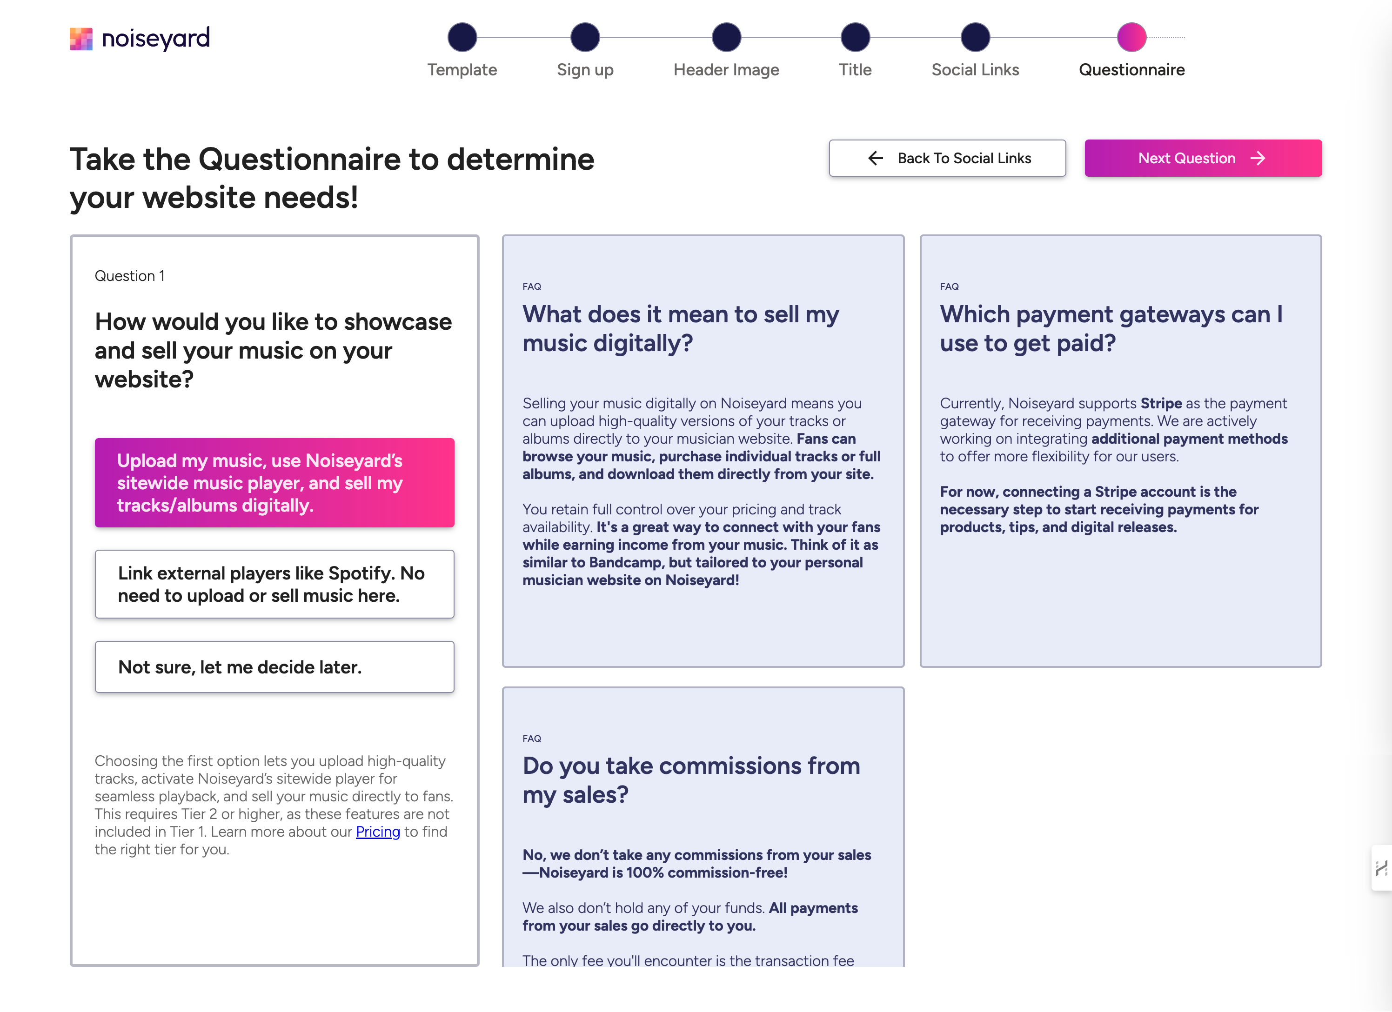1392x1012 pixels.
Task: Choose Link external players like Spotify option
Action: click(274, 584)
